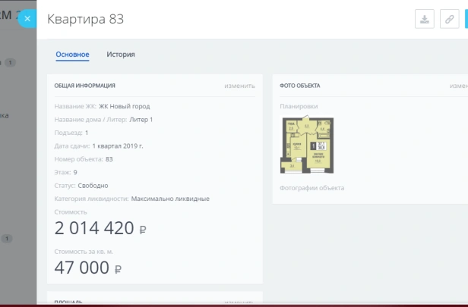Image resolution: width=468 pixels, height=307 pixels.
Task: Click the download icon in the header
Action: (425, 20)
